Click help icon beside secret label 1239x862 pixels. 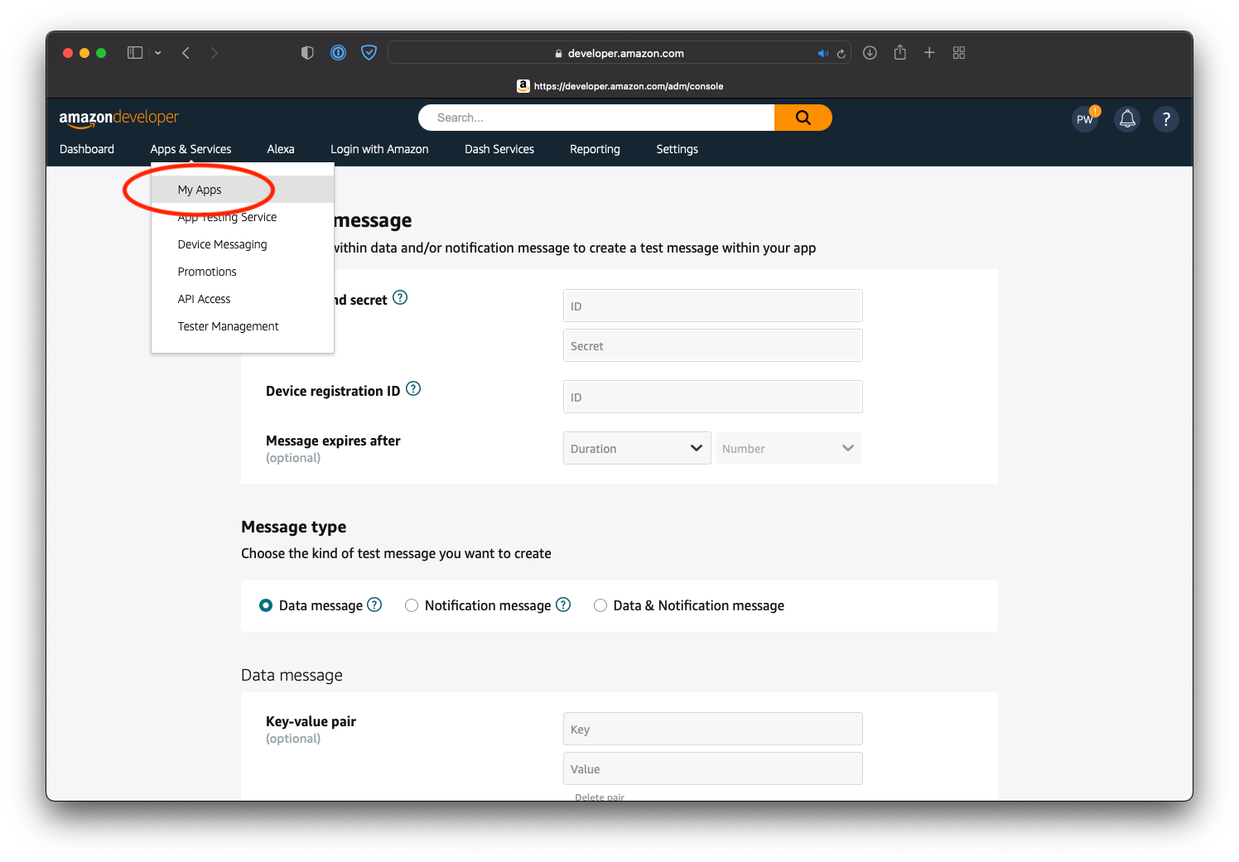point(400,297)
